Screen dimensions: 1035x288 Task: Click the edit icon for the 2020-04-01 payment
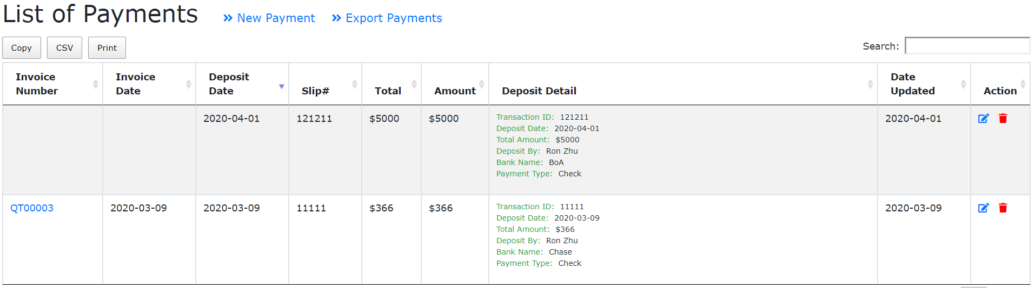[983, 119]
